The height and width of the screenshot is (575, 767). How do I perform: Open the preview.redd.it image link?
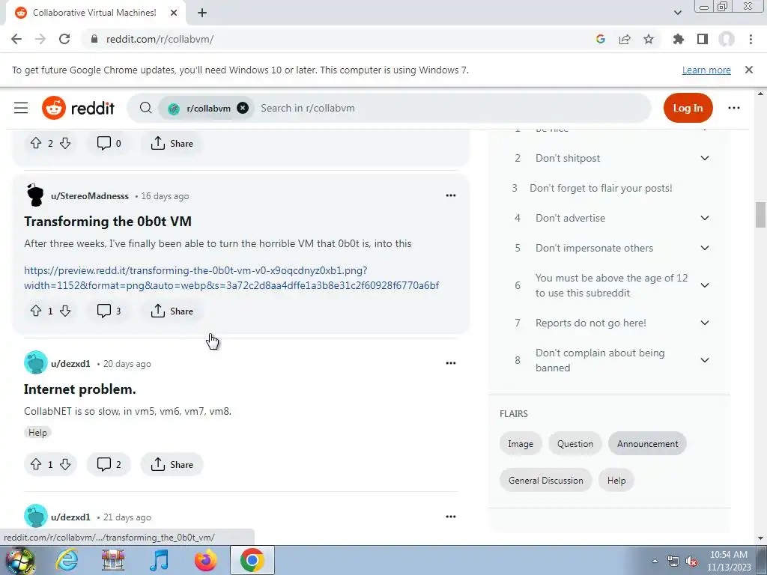point(231,278)
